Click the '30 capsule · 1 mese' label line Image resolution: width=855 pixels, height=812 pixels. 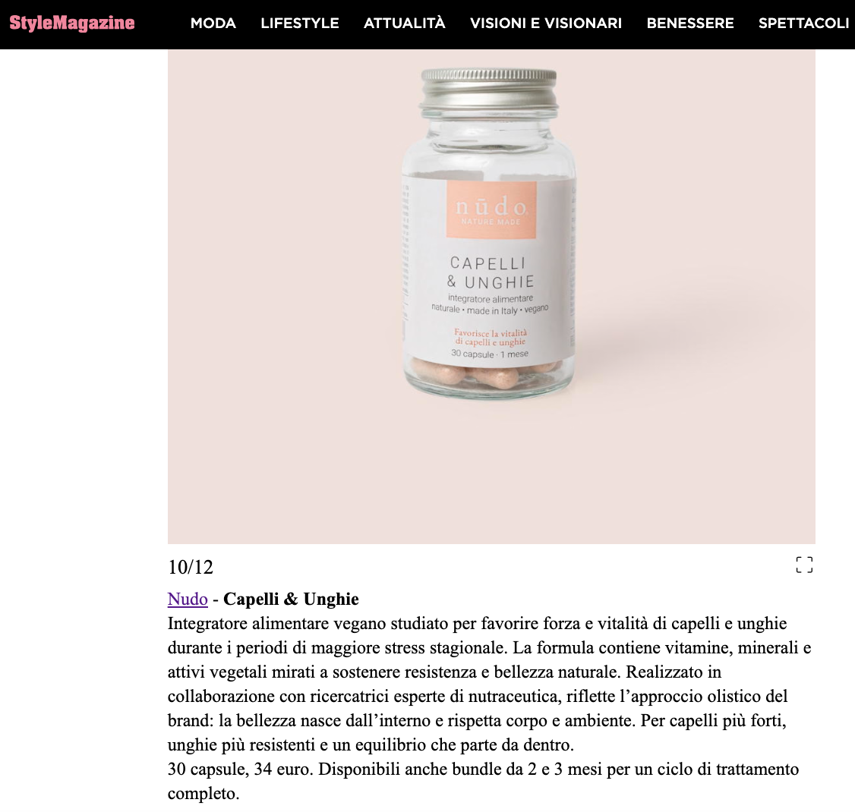pos(490,354)
